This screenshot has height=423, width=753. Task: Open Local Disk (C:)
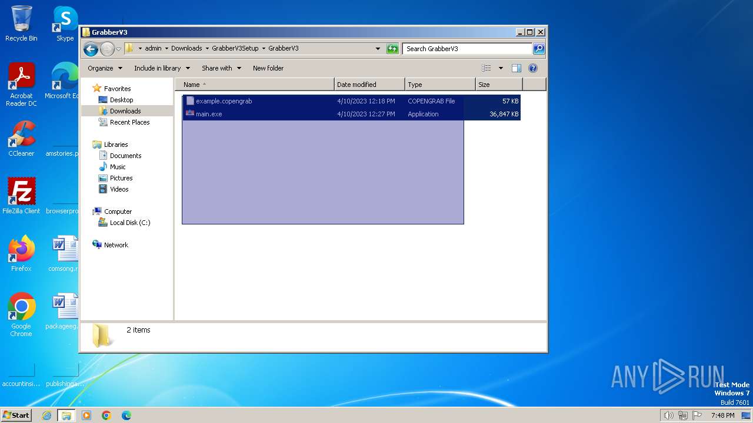pos(129,223)
